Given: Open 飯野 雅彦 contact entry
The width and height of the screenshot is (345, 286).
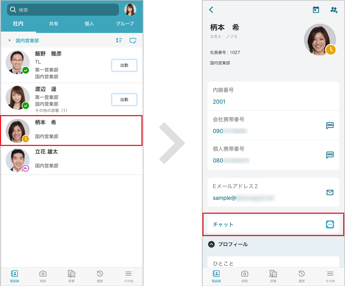Looking at the screenshot, I should click(x=72, y=65).
